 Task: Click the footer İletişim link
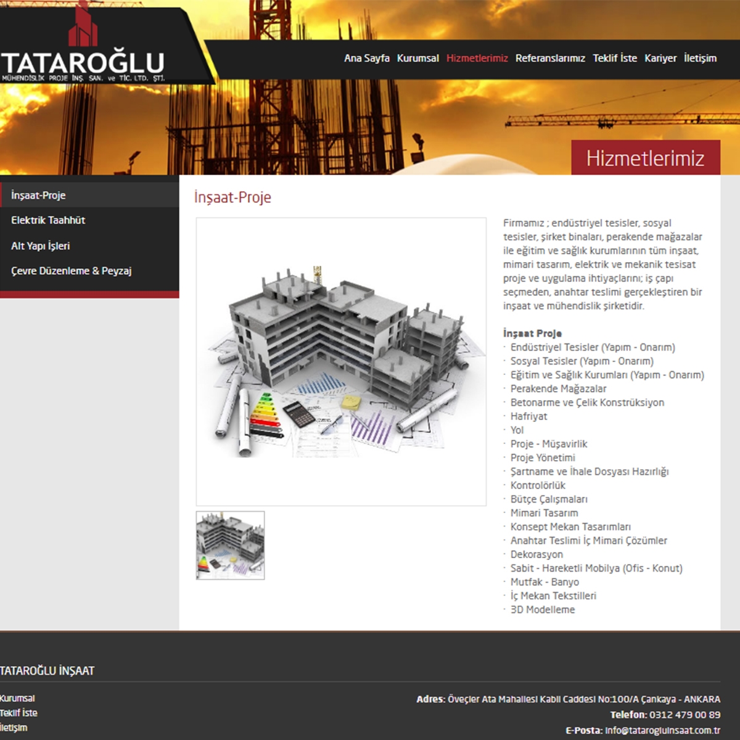[x=14, y=728]
